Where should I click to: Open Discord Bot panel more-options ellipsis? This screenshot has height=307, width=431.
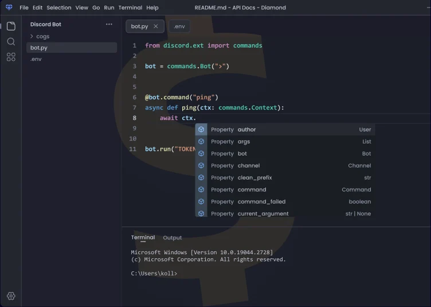[109, 24]
